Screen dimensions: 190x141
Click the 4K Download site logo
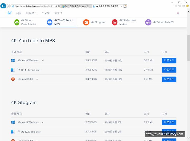[x=9, y=13]
